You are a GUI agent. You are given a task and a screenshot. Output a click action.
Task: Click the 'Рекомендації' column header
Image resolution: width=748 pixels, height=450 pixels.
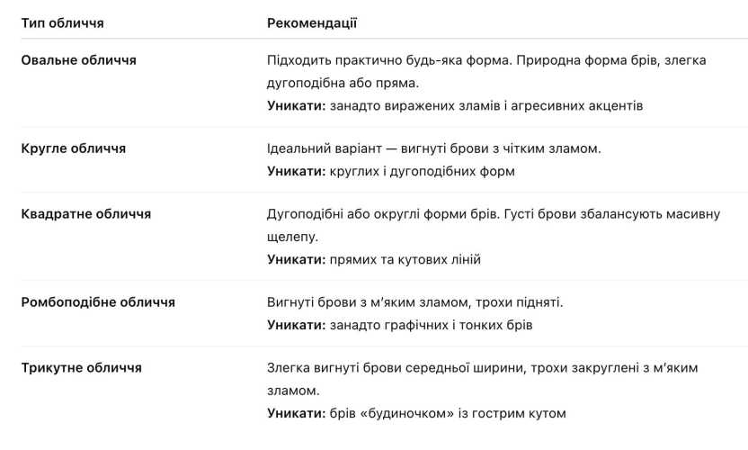click(x=312, y=23)
